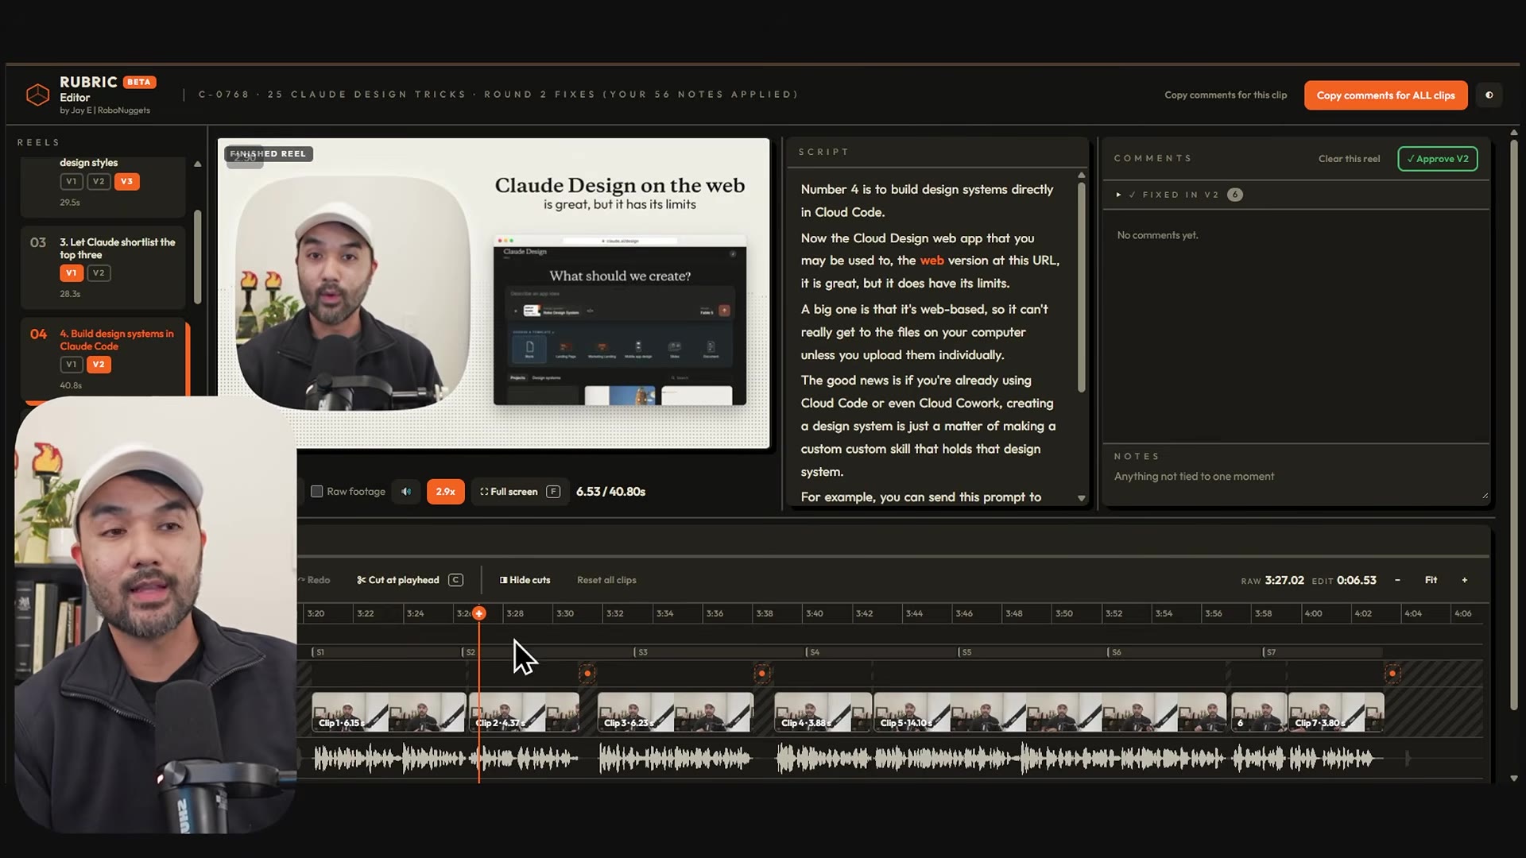Select V1 of design styles reel
The height and width of the screenshot is (858, 1526).
(x=72, y=181)
